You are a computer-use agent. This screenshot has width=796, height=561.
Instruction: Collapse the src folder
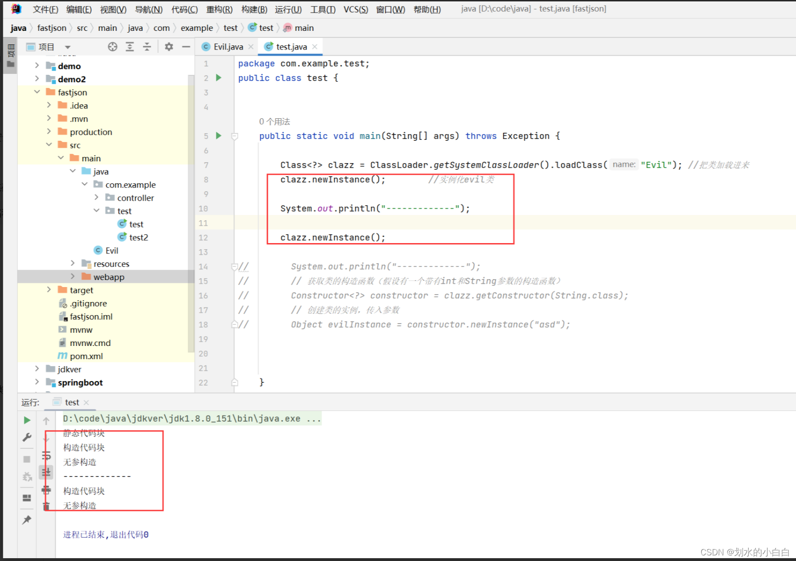(x=49, y=145)
